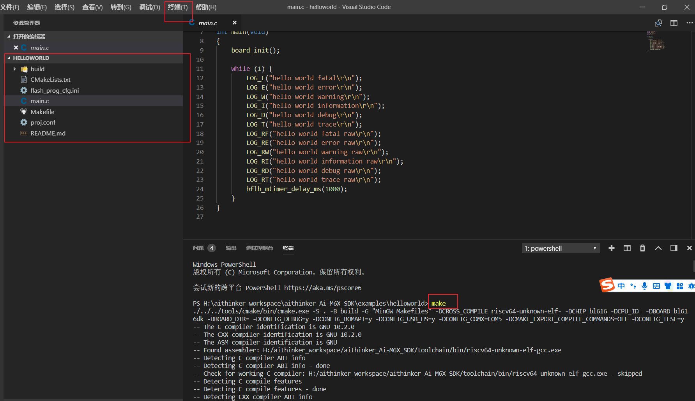Expand the build folder arrow

[15, 69]
